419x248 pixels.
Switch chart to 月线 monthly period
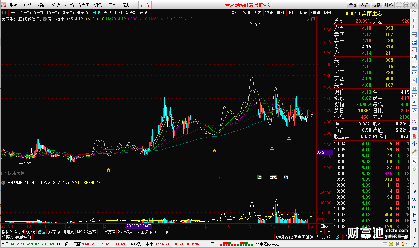[x=119, y=13]
